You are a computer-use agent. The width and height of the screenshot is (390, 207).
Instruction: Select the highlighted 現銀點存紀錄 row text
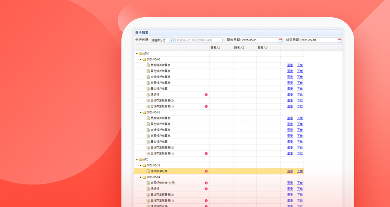pyautogui.click(x=159, y=171)
